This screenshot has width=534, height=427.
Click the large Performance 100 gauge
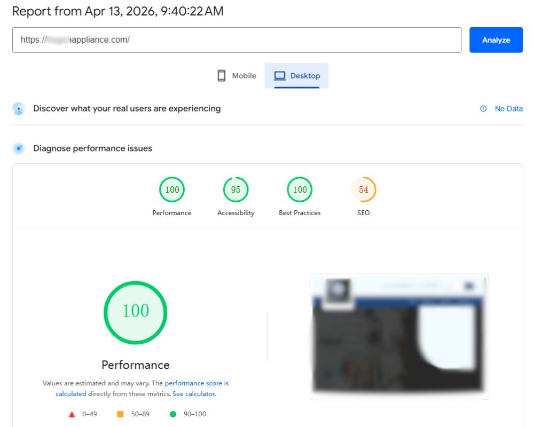click(136, 313)
